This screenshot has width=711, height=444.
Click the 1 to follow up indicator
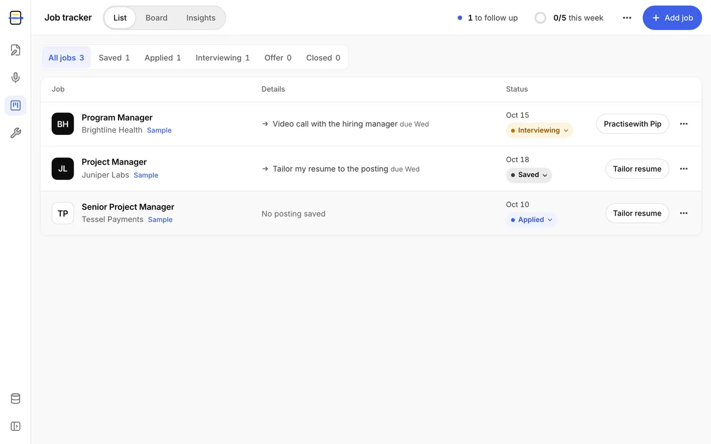488,18
